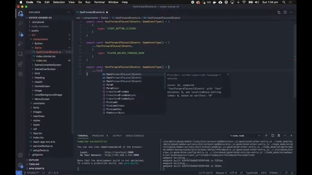Open the Explorer view in activity bar

20,14
